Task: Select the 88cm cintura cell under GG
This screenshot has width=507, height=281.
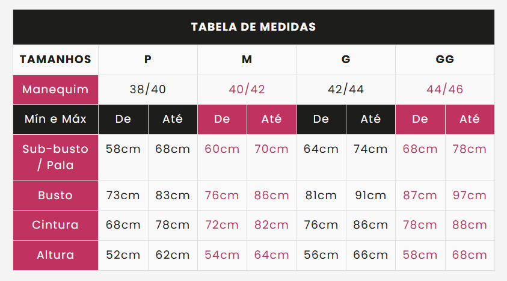Action: click(470, 225)
